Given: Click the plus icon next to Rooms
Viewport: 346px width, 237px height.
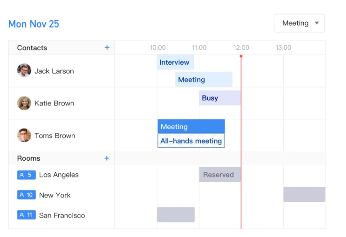Looking at the screenshot, I should coord(107,158).
